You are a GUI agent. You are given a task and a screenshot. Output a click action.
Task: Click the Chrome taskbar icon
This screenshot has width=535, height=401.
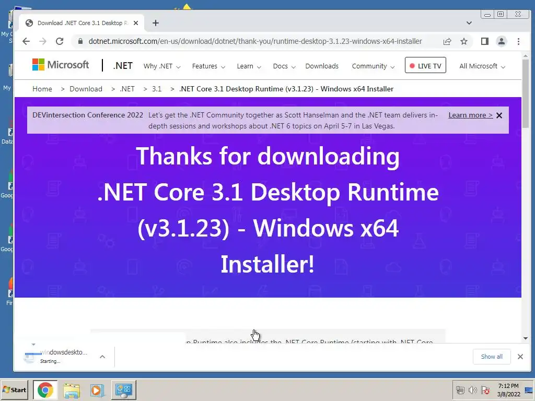click(45, 390)
